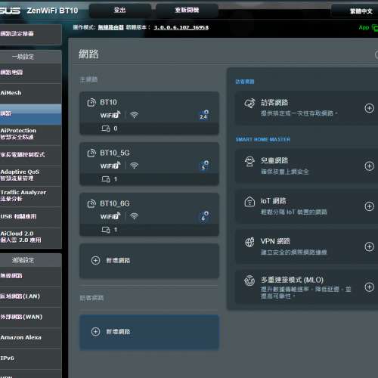Click the 兒童網路 title text
378x378 pixels.
click(x=274, y=160)
